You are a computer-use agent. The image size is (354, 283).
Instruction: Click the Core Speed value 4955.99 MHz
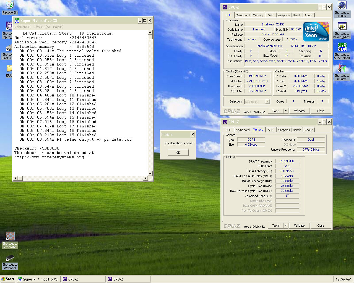point(257,76)
